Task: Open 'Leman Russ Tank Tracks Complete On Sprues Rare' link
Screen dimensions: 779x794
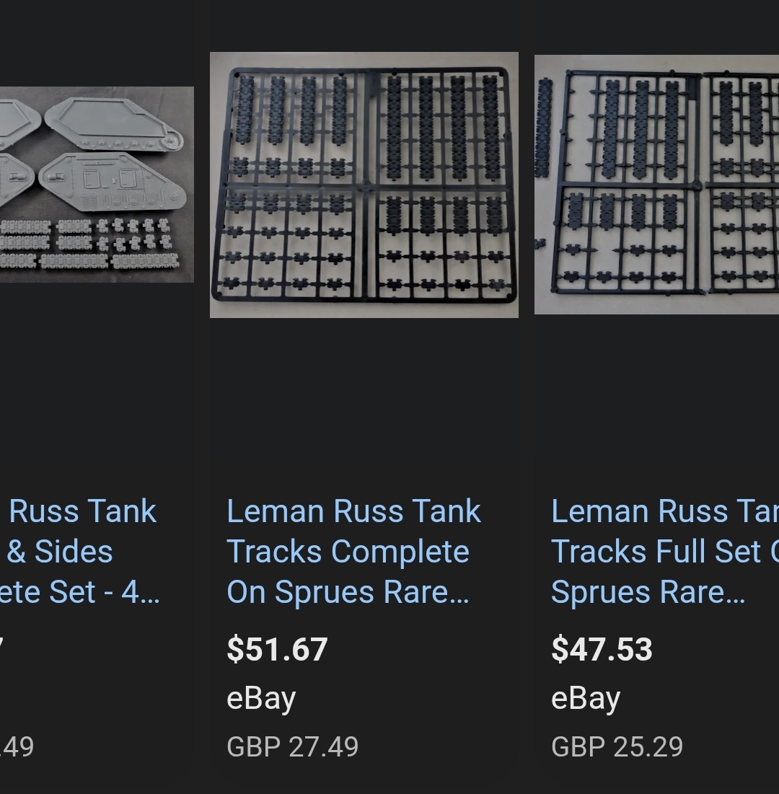Action: 353,551
